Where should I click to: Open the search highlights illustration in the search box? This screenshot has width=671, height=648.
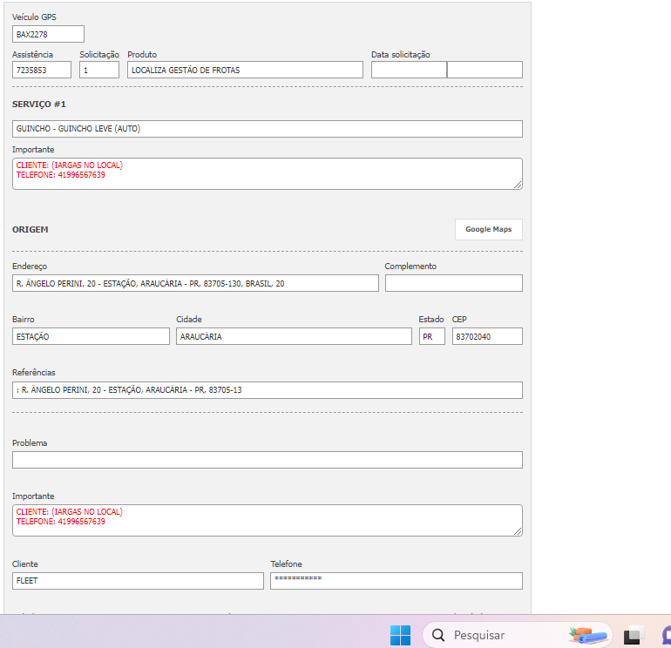point(587,635)
